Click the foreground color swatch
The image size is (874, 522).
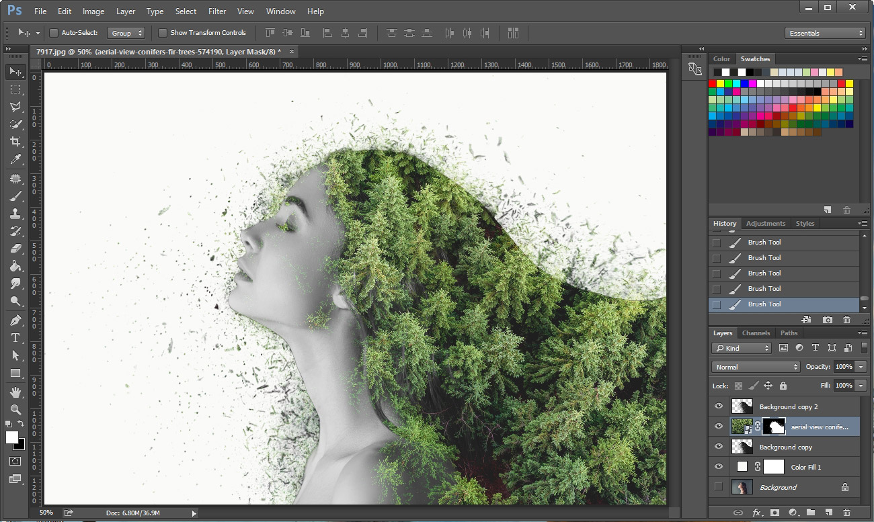pos(12,437)
